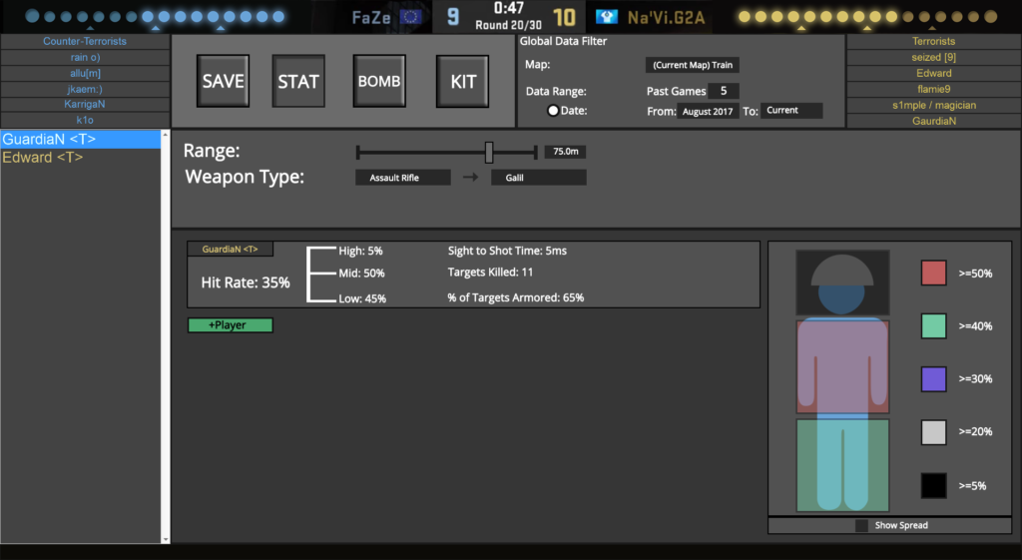Click the 75.0m range value box
This screenshot has height=560, width=1022.
point(565,152)
